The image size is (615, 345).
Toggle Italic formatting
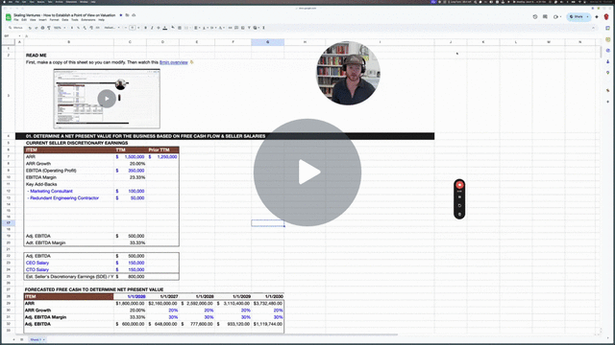tap(152, 28)
